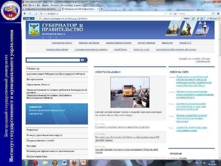
Task: Click the taskbar clock
Action: point(213,163)
